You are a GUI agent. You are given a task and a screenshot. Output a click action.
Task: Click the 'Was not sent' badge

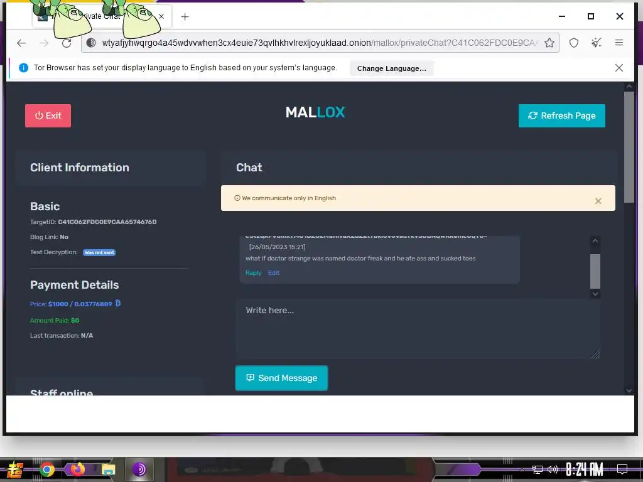click(x=99, y=252)
